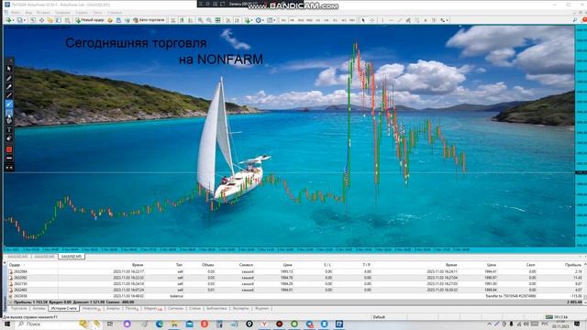Switch to the Торговля terminal tab
The height and width of the screenshot is (330, 587).
pos(18,309)
